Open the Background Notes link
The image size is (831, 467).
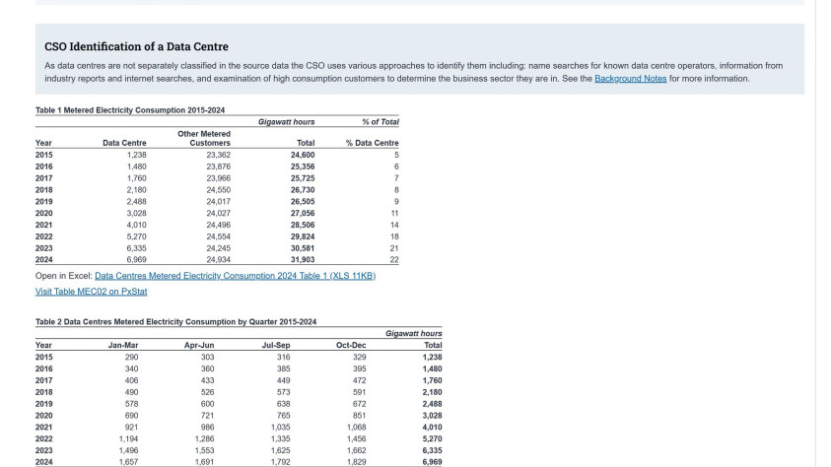tap(630, 79)
